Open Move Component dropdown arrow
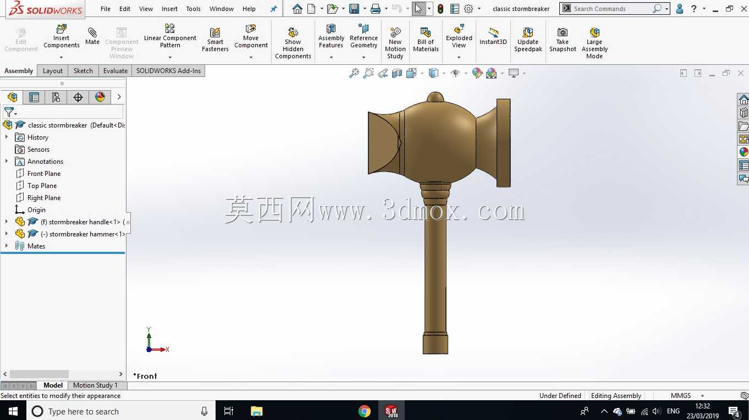 coord(251,57)
